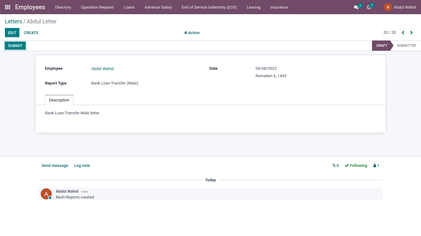Show followers list icon
Viewport: 421px width, 236px height.
click(x=376, y=165)
